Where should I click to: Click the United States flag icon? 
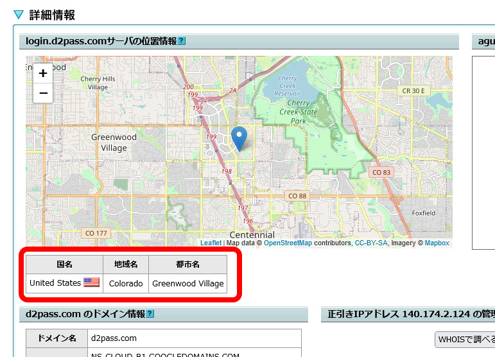[x=91, y=283]
